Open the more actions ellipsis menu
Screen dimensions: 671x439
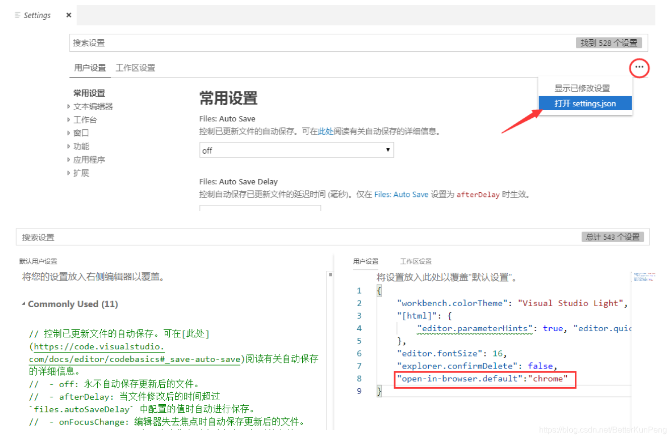click(639, 67)
